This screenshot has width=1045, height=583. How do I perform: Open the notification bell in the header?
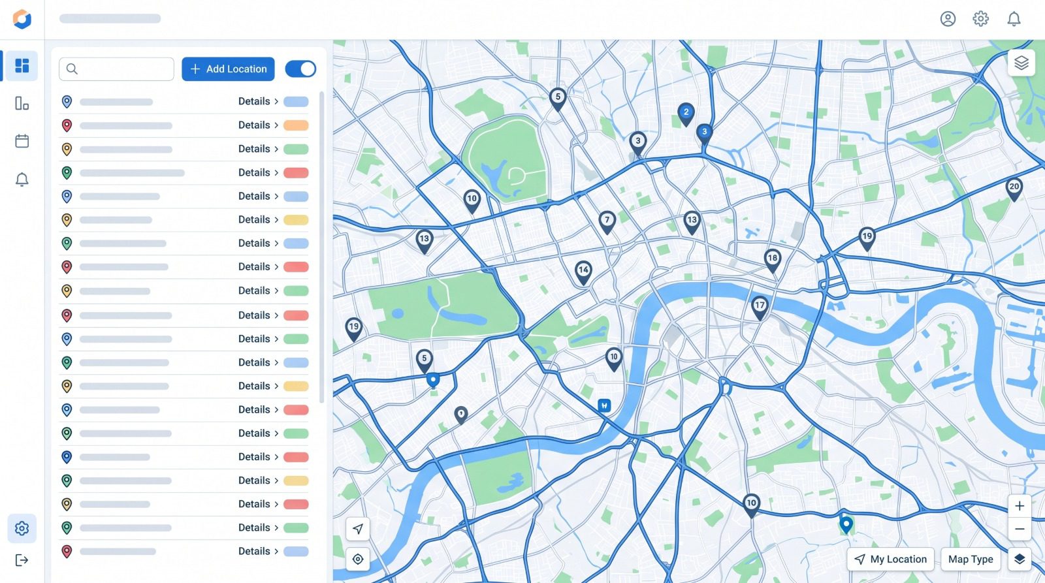[1014, 19]
